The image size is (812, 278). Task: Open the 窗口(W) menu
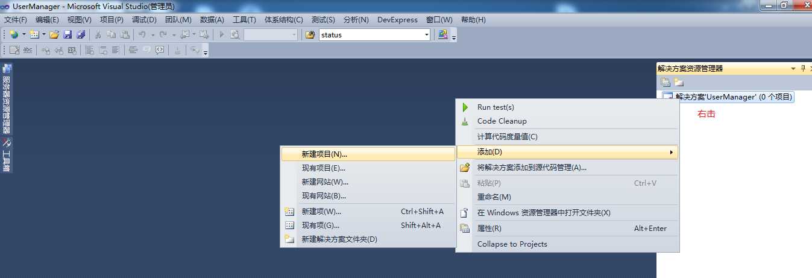tap(439, 20)
